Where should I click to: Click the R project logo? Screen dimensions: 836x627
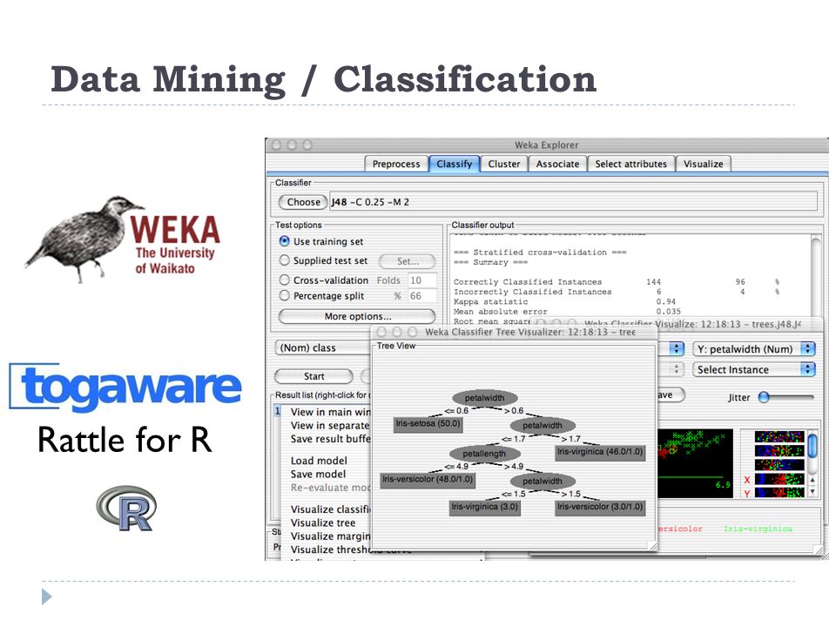tap(127, 508)
